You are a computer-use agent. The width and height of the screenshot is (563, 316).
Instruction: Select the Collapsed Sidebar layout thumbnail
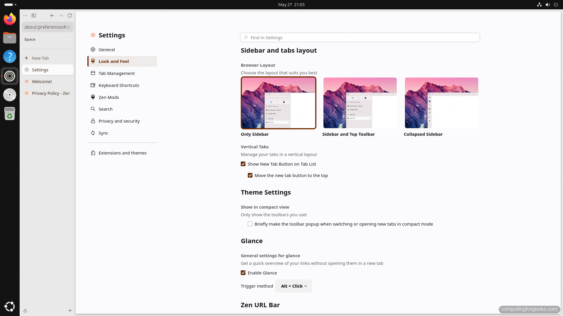[x=441, y=103]
